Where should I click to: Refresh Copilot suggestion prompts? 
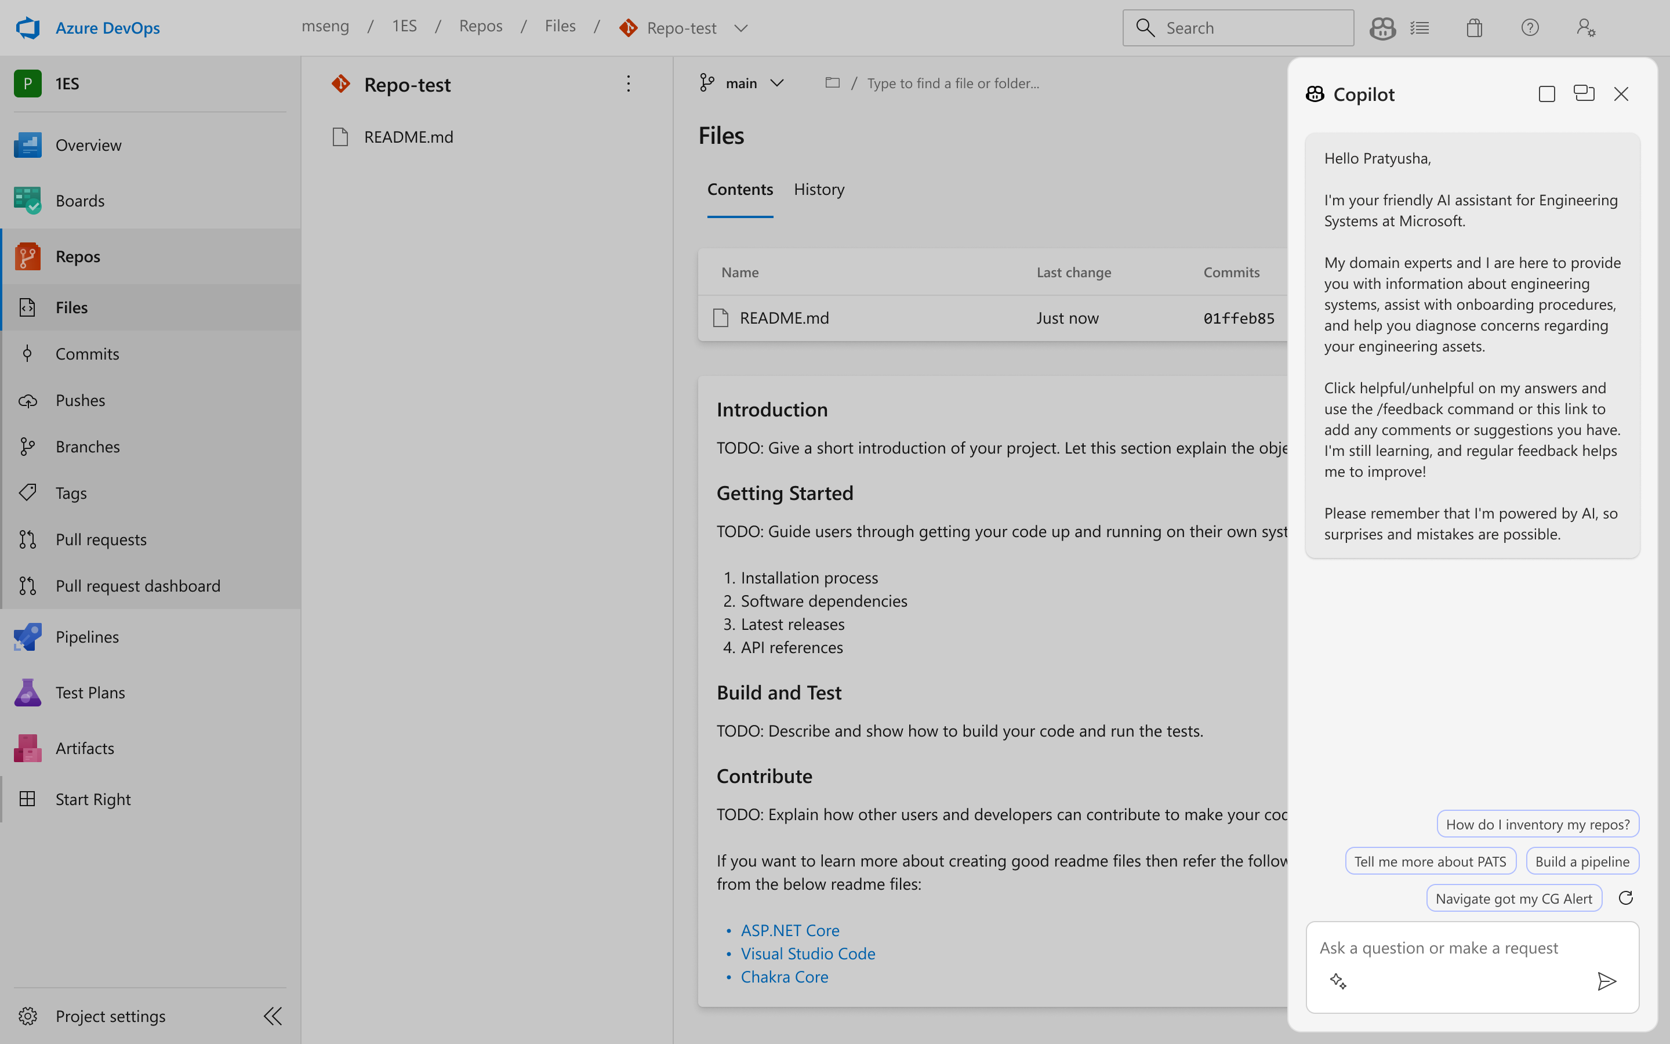[x=1625, y=898]
